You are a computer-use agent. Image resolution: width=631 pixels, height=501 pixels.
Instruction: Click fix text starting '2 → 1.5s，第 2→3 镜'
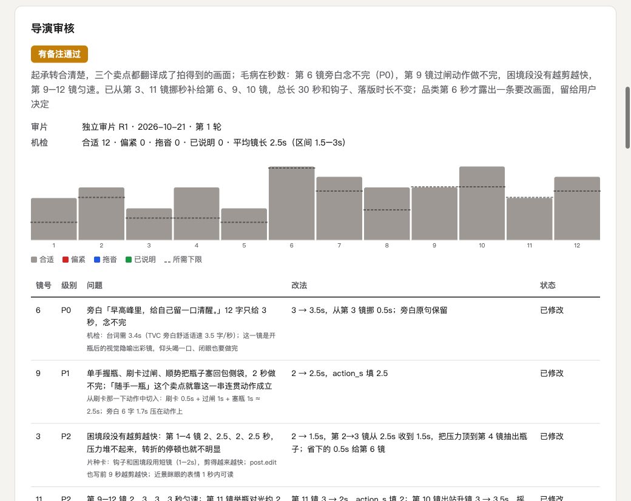click(410, 443)
